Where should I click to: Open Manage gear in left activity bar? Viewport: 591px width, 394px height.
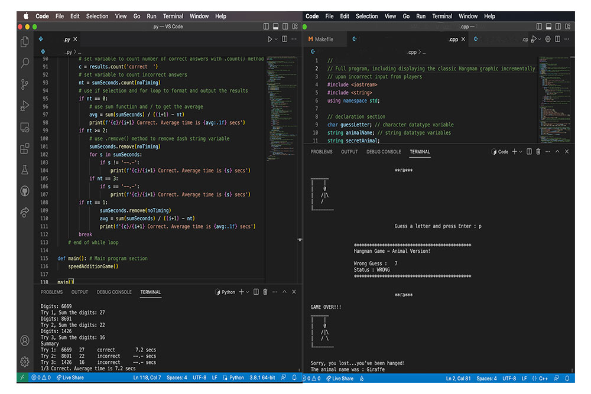[25, 362]
